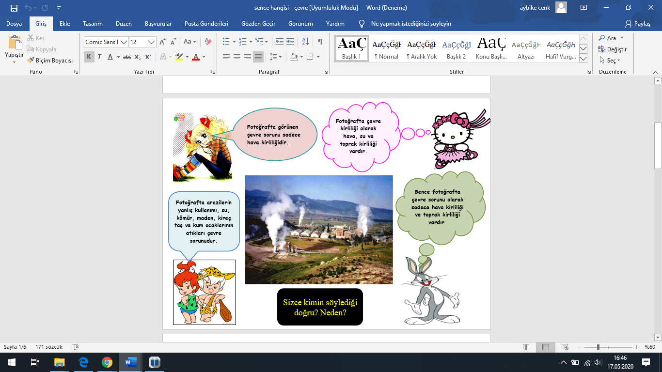The image size is (662, 372).
Task: Click the proofing check icon in the status bar
Action: (75, 347)
